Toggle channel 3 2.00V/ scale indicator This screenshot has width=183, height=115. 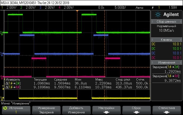pos(47,8)
